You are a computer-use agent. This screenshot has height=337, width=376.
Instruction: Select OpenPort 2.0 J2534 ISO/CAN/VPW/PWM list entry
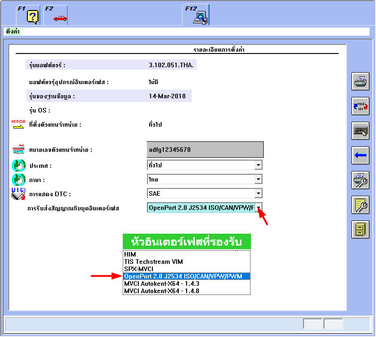pyautogui.click(x=187, y=276)
